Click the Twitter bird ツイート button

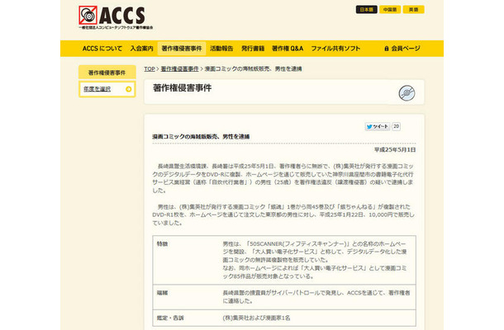378,126
